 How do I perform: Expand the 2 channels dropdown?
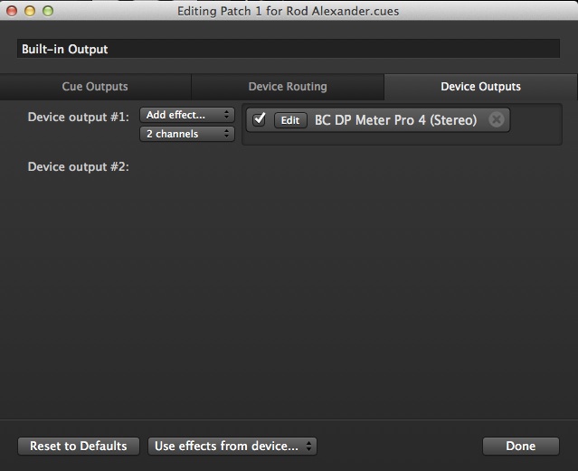coord(187,134)
